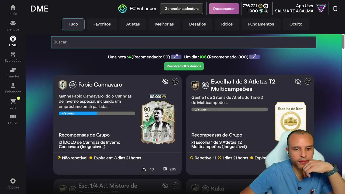Switch to the Favoritos tab
The width and height of the screenshot is (345, 194).
point(102,24)
